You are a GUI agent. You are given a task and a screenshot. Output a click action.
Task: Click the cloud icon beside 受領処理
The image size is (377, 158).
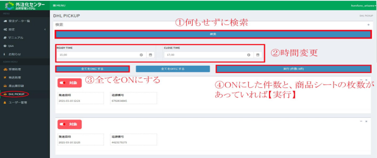coord(5,69)
